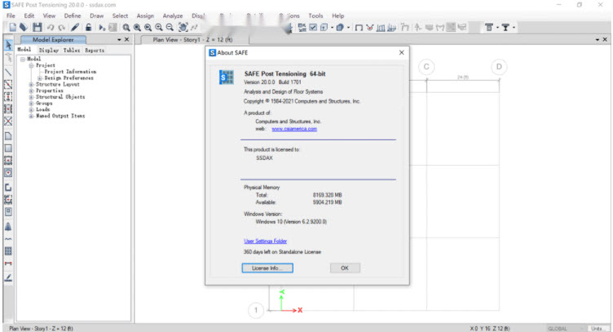Redo the last undone action
This screenshot has width=613, height=332.
click(x=61, y=28)
